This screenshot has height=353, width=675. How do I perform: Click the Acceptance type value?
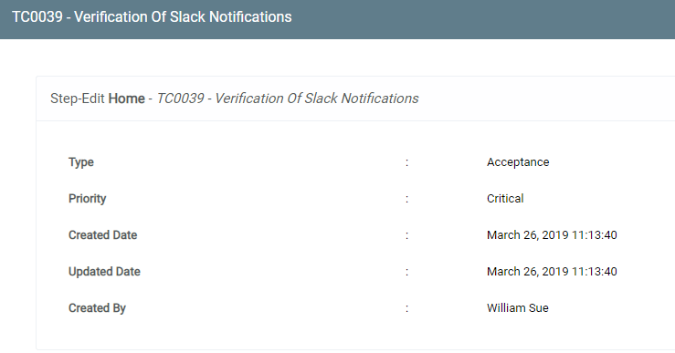(x=518, y=162)
